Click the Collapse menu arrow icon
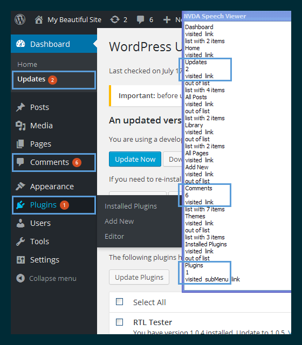Image resolution: width=302 pixels, height=345 pixels. [20, 278]
